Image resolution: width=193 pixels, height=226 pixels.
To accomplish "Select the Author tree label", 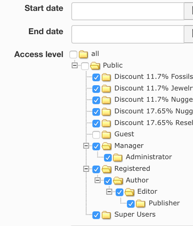I will pos(137,180).
